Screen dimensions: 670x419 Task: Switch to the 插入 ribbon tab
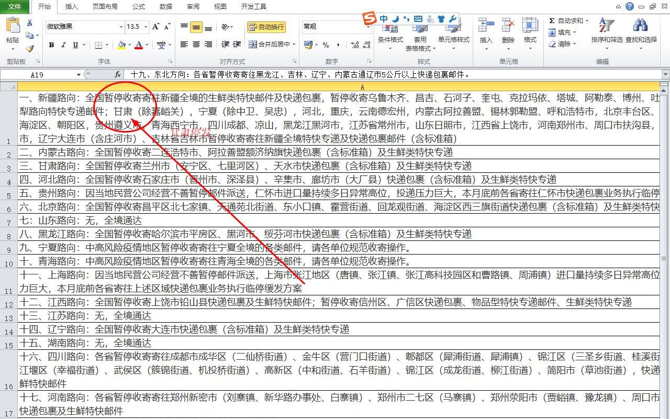[71, 6]
